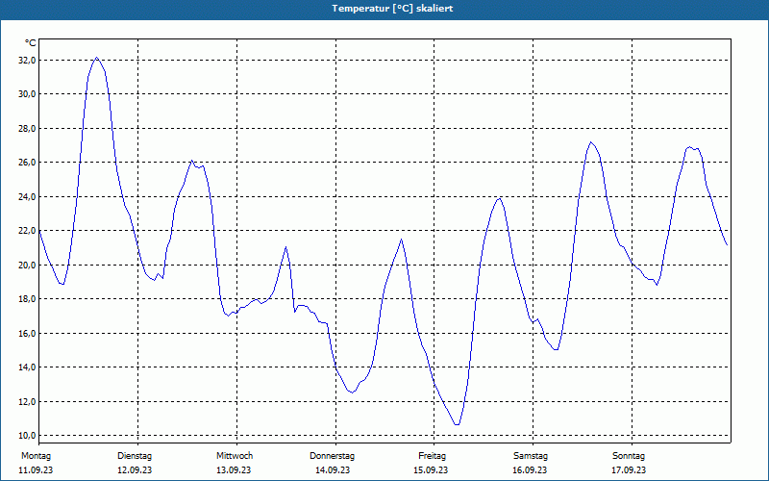Click the '16,0' axis value
Viewport: 769px width, 481px height.
tap(28, 333)
